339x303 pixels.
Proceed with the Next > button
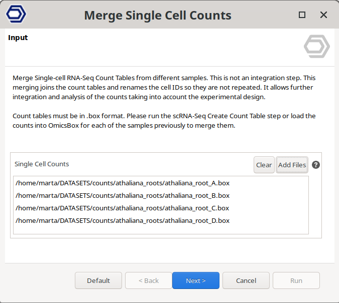click(x=196, y=280)
